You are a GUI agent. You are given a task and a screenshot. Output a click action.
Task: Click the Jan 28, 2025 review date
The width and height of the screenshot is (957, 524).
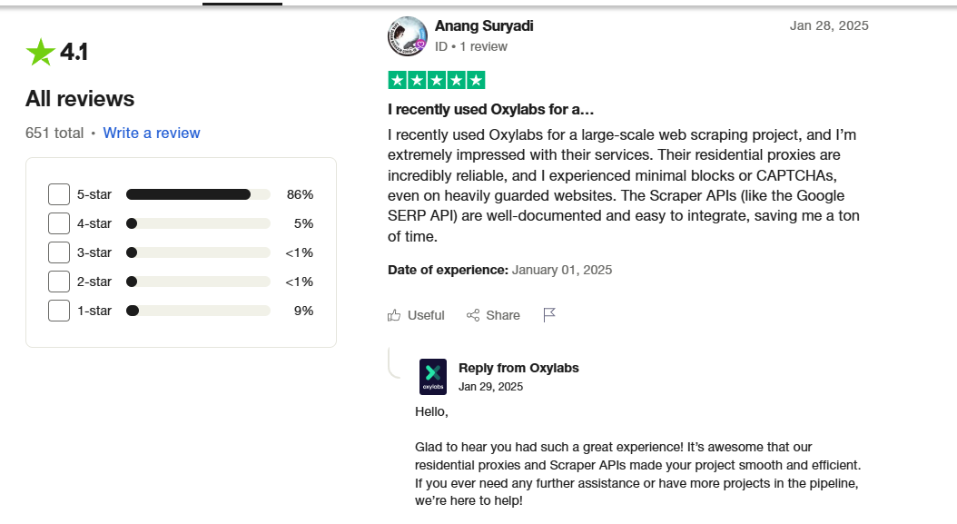tap(829, 25)
